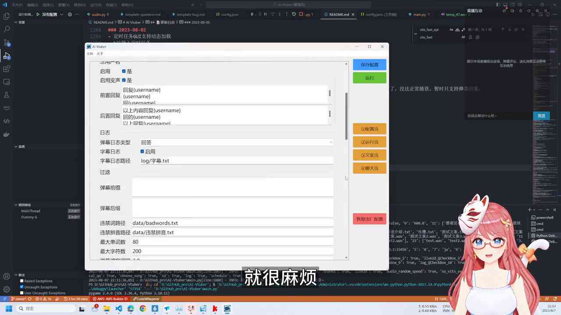Click the 前置回复 list scrollbar
This screenshot has height=315, width=561.
click(330, 93)
